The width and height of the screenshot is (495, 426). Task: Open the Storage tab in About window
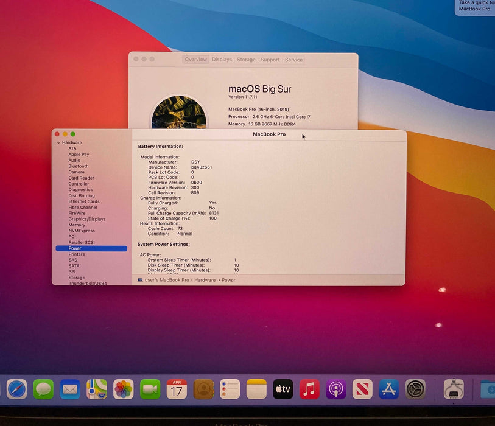pyautogui.click(x=246, y=59)
